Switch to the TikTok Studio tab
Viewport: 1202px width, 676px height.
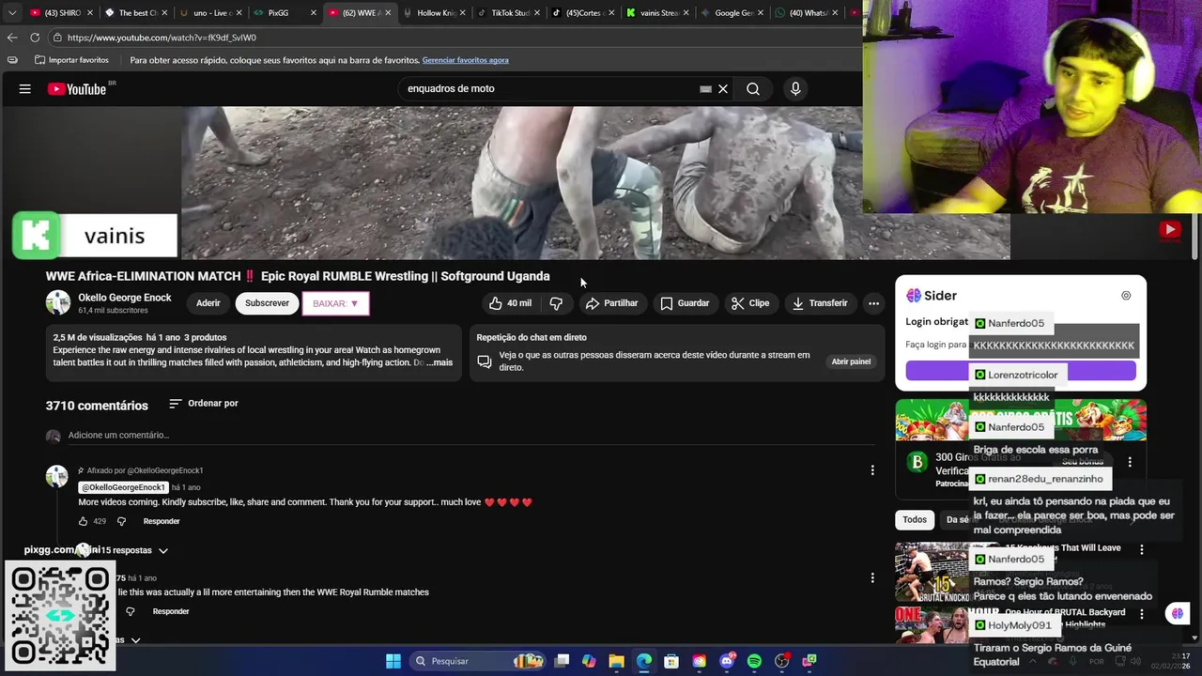click(x=507, y=13)
